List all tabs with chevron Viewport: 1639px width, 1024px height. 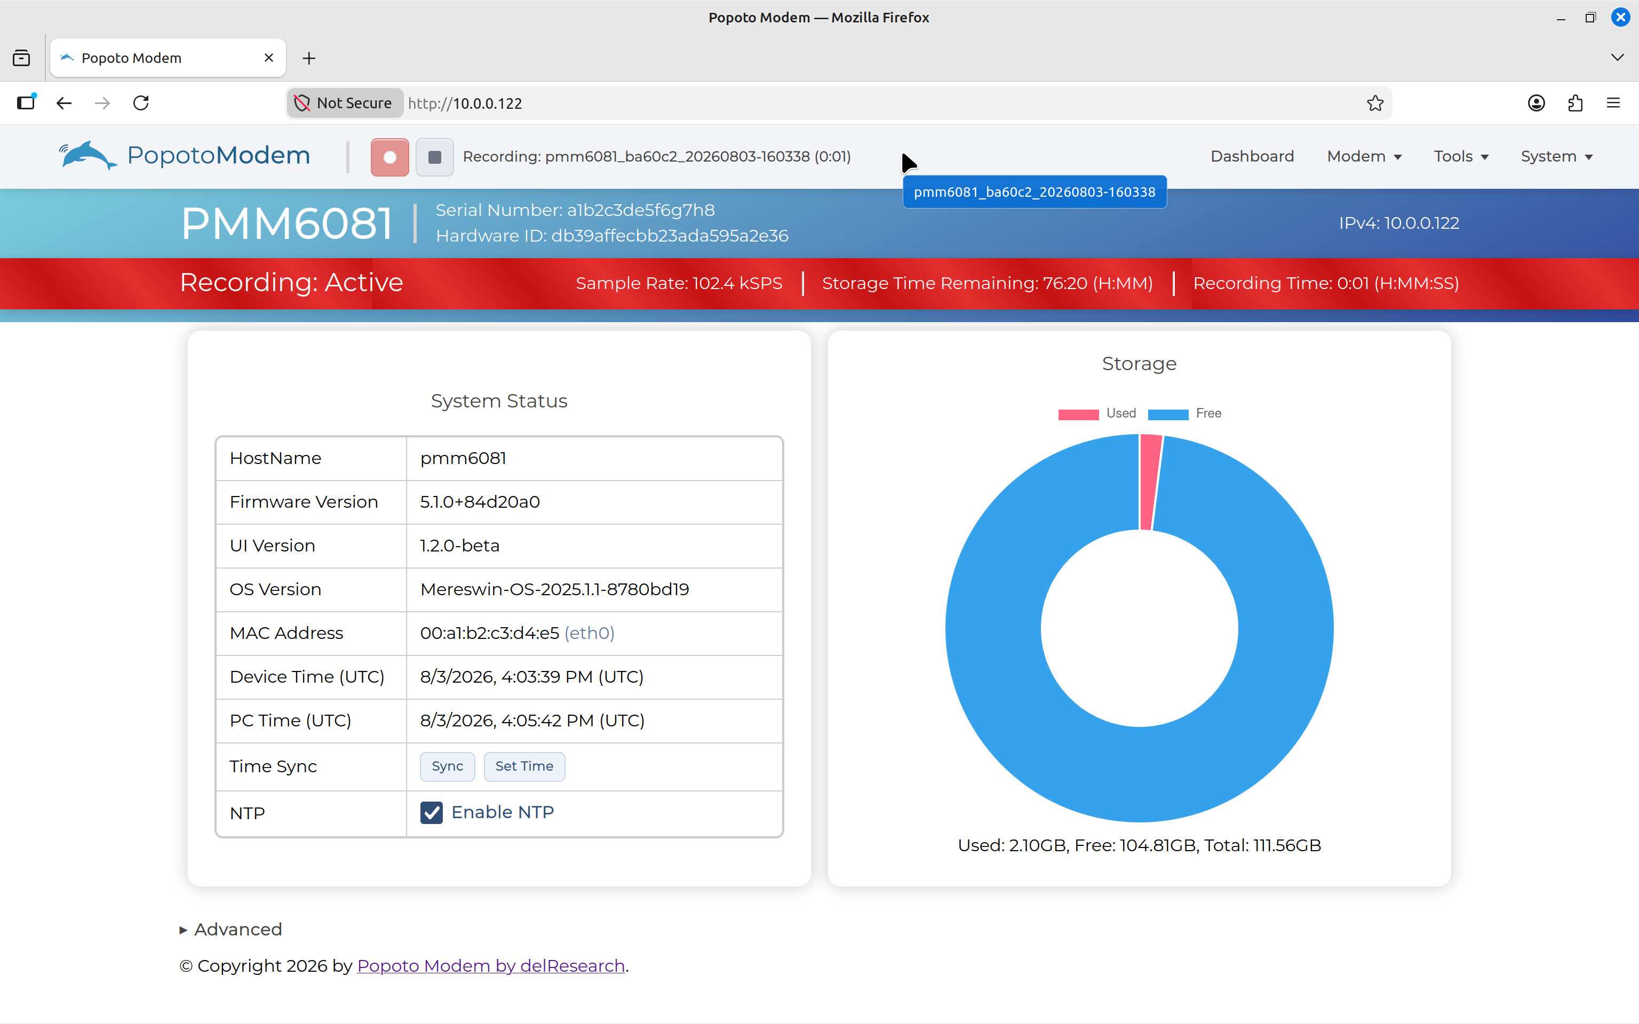[x=1617, y=58]
